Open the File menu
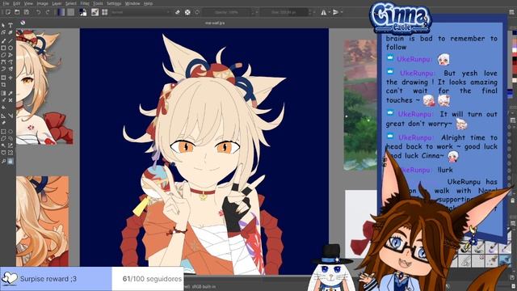The height and width of the screenshot is (291, 517). point(6,3)
